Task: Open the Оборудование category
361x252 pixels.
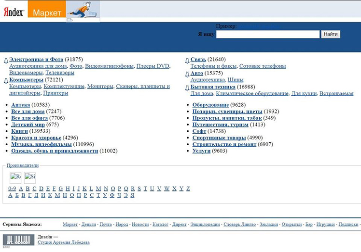Action: [210, 105]
